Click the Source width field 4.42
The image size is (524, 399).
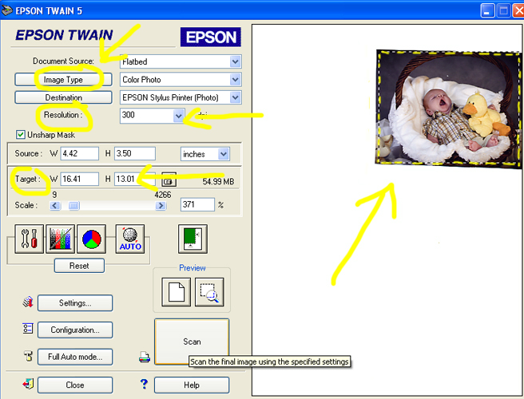(x=80, y=153)
